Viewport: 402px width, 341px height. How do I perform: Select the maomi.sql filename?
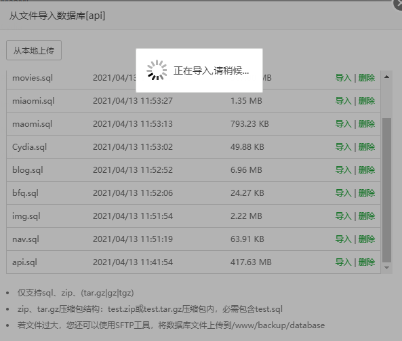[x=33, y=124]
